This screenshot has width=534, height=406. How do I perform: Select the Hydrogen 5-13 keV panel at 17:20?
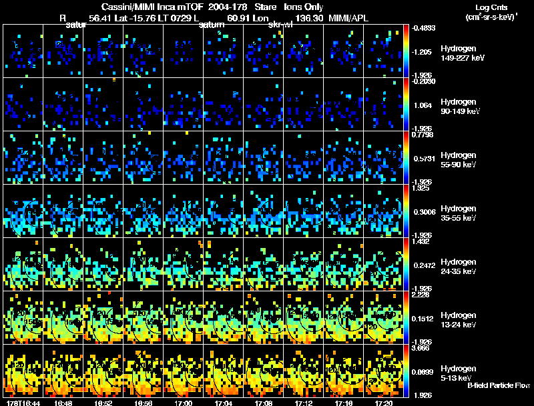pos(383,371)
